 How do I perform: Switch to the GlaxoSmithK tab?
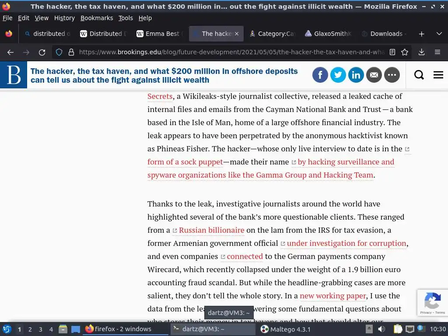click(x=328, y=34)
